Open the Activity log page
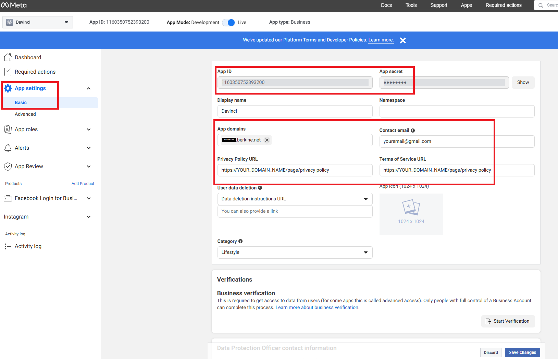558x359 pixels. [x=28, y=246]
